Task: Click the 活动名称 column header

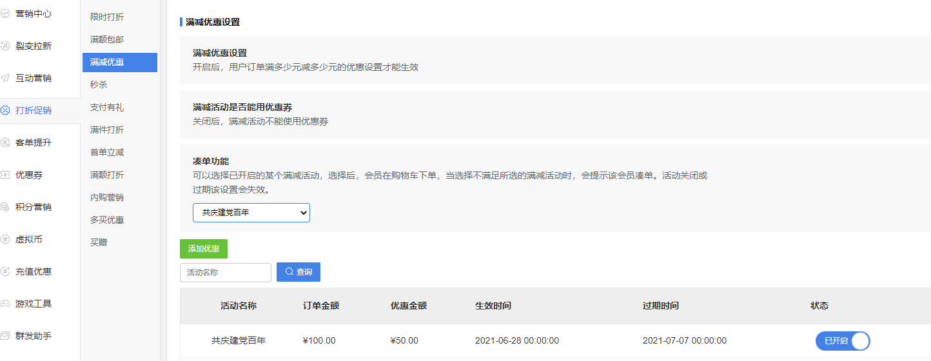Action: pyautogui.click(x=239, y=306)
